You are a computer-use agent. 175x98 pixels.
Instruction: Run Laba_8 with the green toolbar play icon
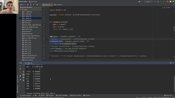(155, 2)
